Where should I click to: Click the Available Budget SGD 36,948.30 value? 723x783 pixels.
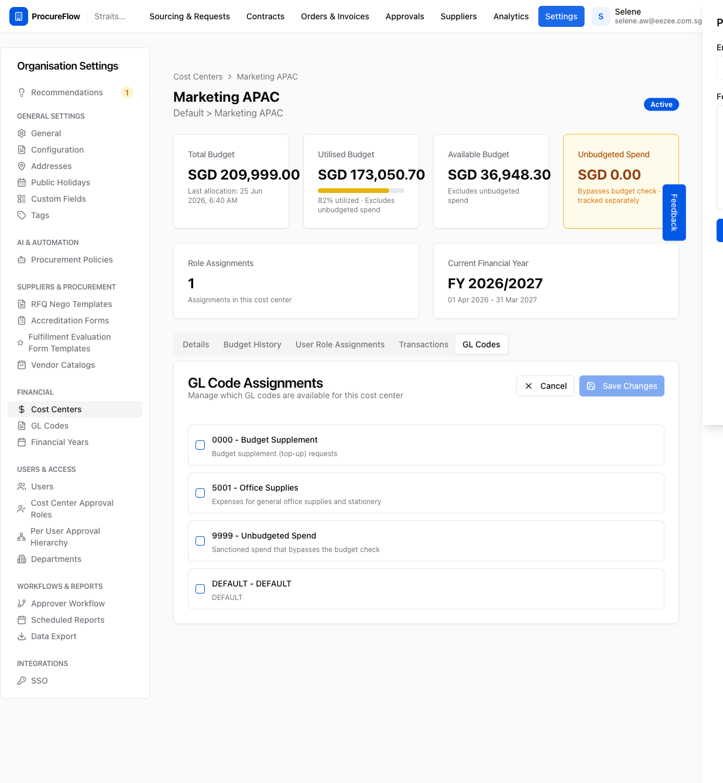pyautogui.click(x=499, y=175)
